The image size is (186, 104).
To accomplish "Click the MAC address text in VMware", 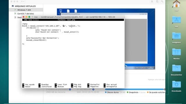I will [x=88, y=92].
